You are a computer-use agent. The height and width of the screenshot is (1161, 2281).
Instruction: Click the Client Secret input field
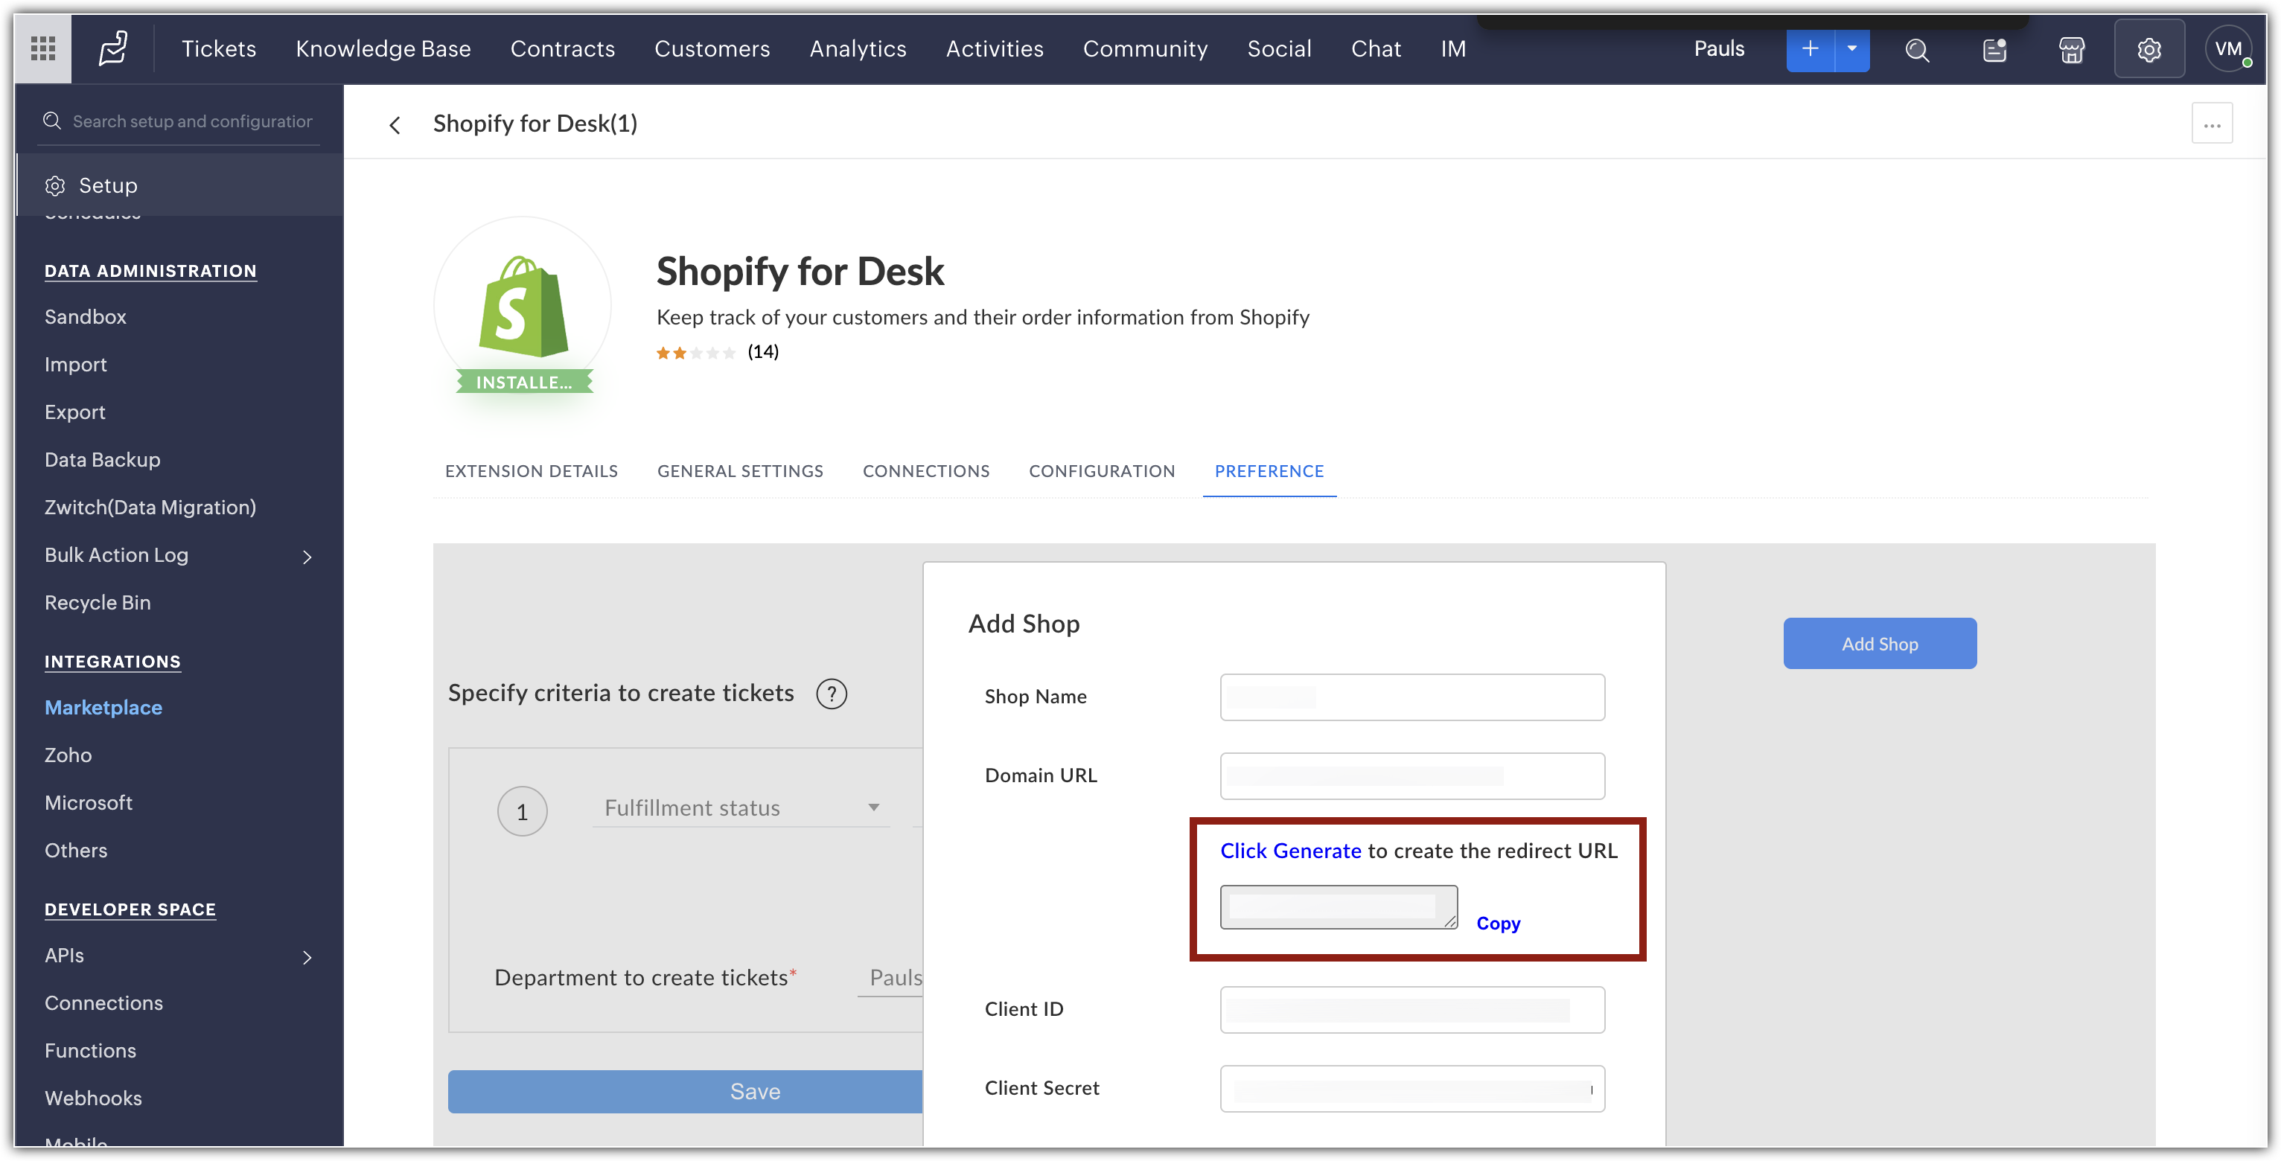1412,1088
